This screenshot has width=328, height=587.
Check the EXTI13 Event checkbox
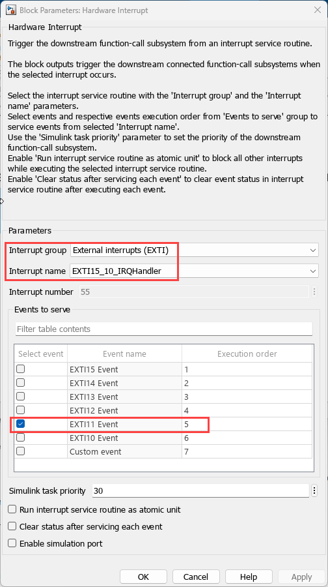point(21,397)
